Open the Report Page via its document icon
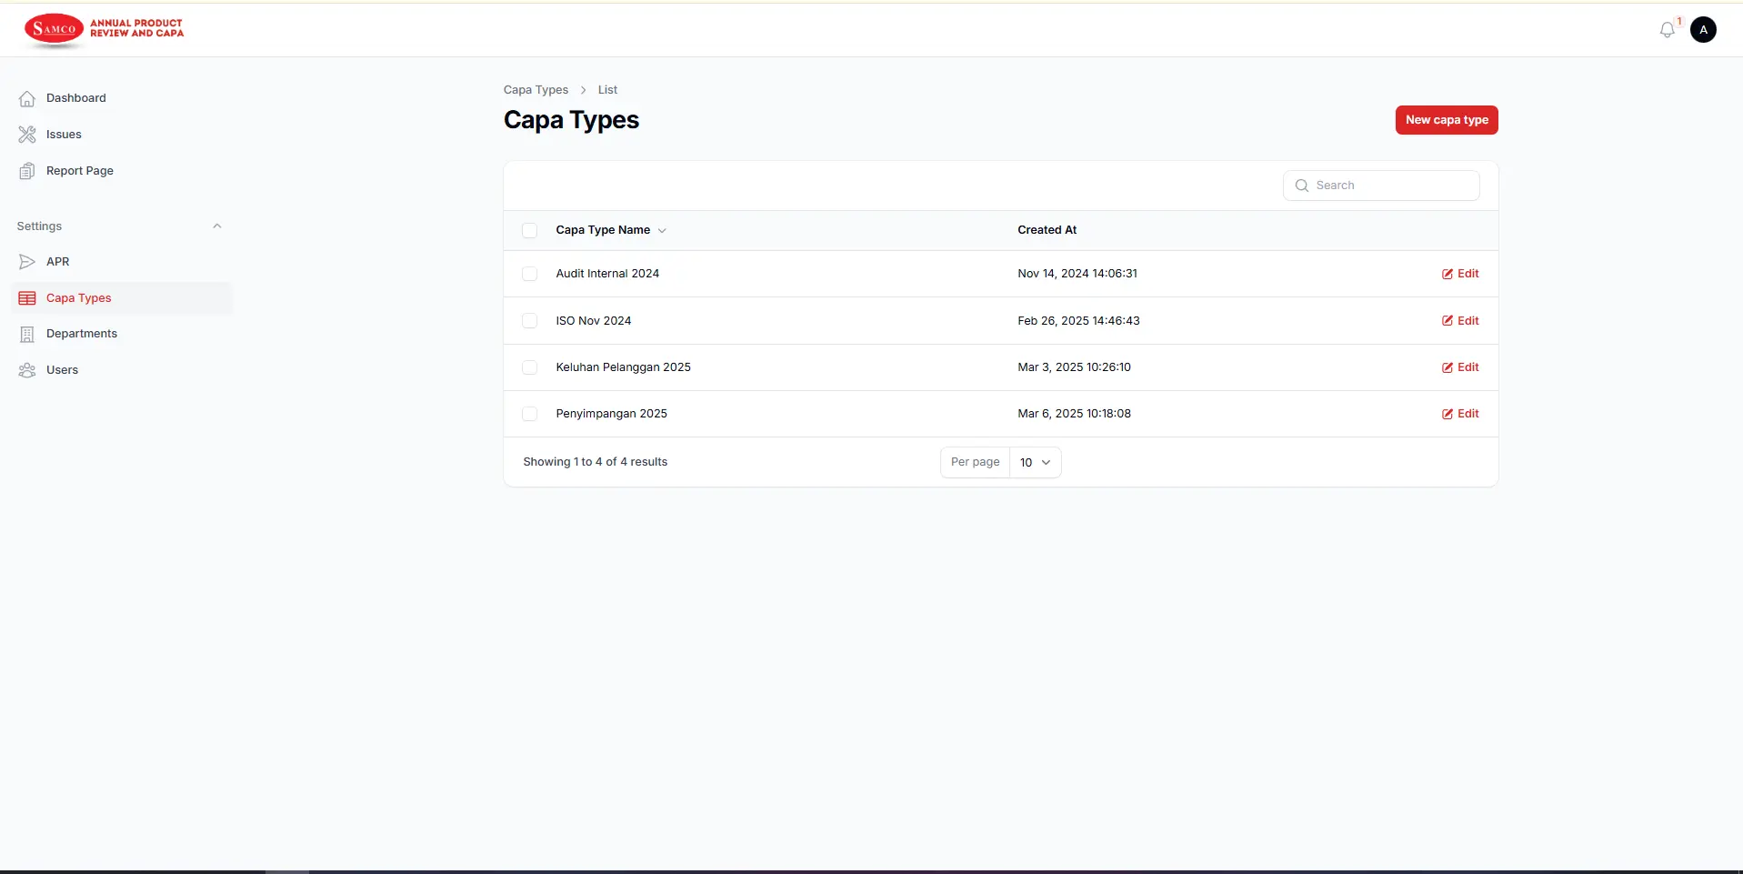The width and height of the screenshot is (1743, 874). [27, 170]
